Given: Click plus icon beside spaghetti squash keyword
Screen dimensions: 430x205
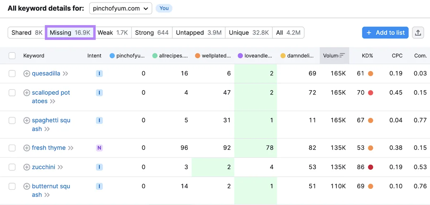Looking at the screenshot, I should tap(27, 121).
